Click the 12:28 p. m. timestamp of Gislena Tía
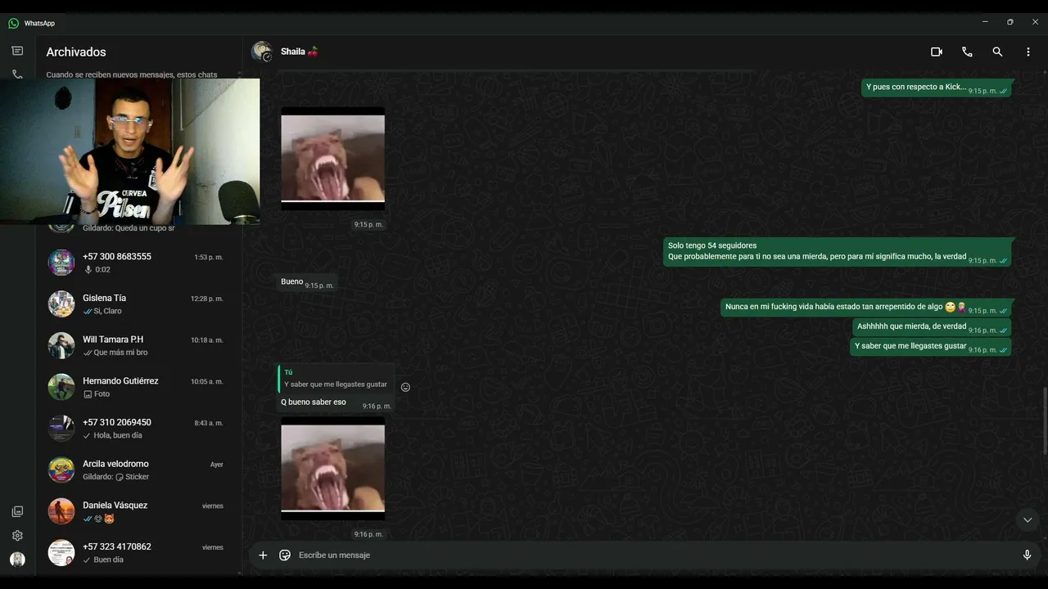Image resolution: width=1048 pixels, height=589 pixels. [x=207, y=299]
